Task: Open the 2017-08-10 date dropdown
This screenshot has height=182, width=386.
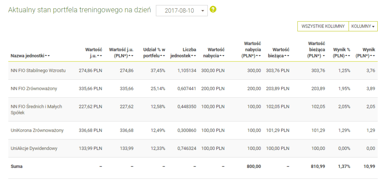Action: [182, 11]
